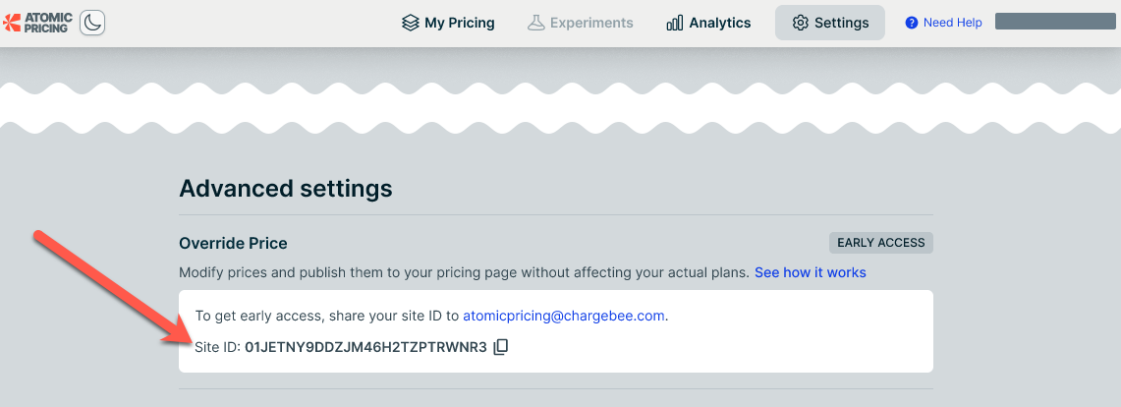Click the atomicpricing@chargebee.com email link
This screenshot has width=1121, height=407.
564,317
